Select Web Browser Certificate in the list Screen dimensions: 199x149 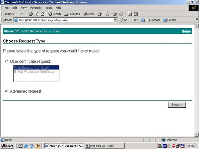[36, 67]
